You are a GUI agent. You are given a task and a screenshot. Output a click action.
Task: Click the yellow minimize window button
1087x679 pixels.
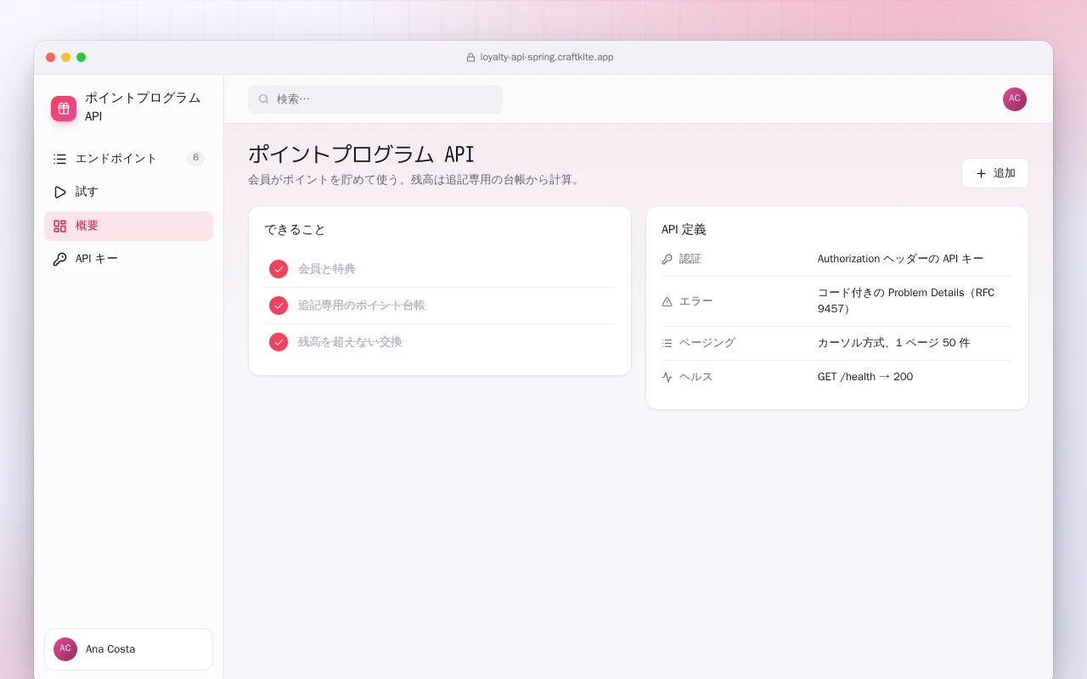point(66,58)
